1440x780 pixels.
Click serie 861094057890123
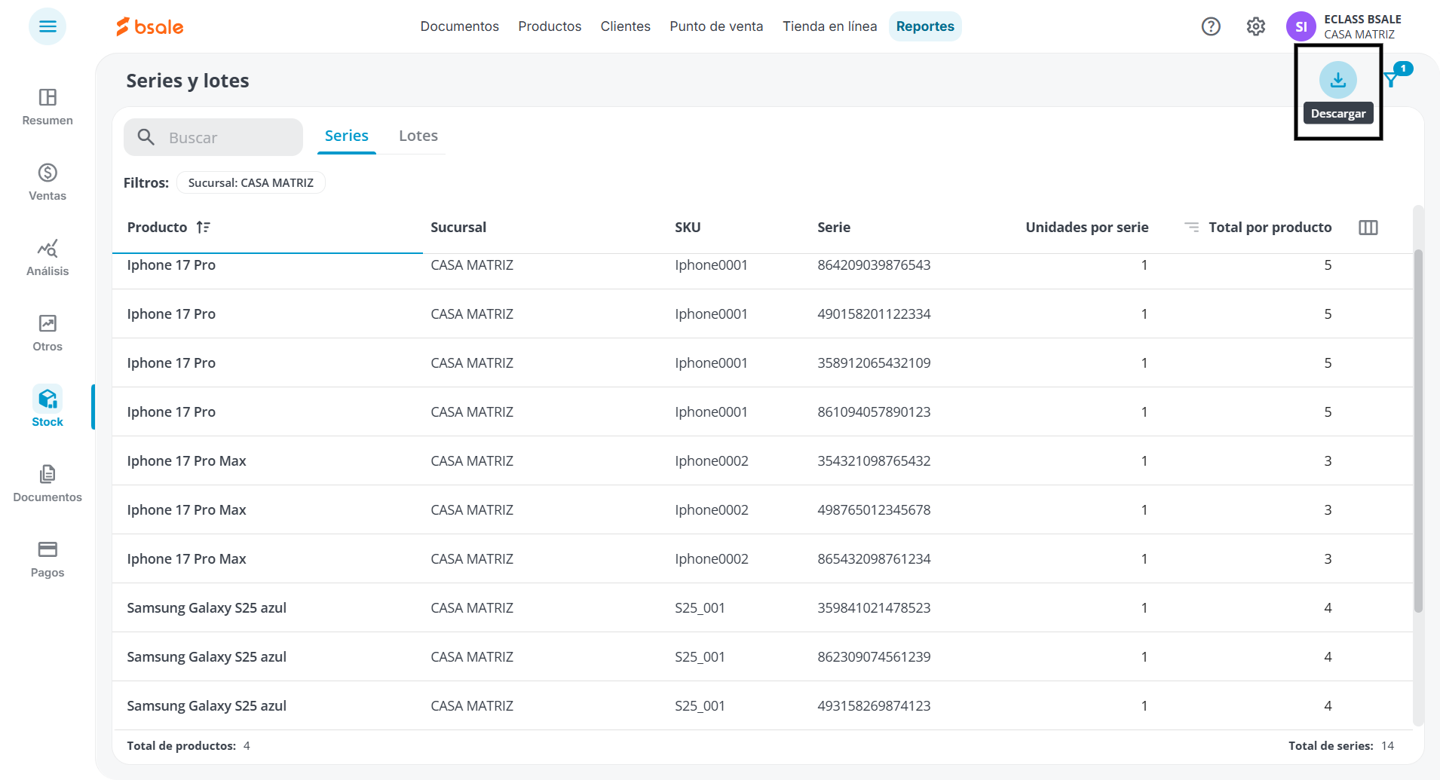tap(874, 412)
